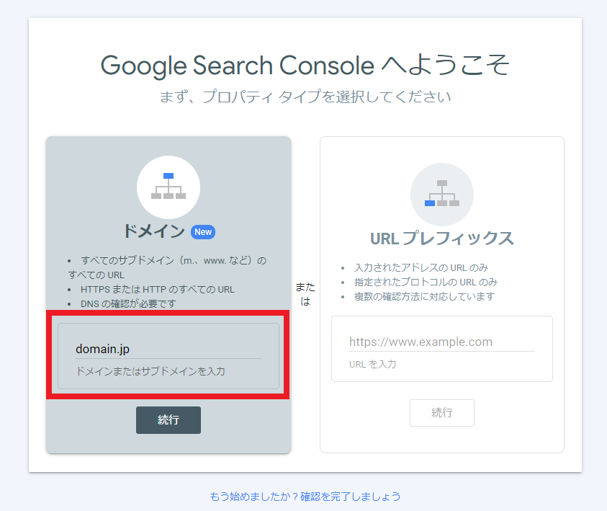Click the 続行 button under URL prefix field

[x=441, y=413]
